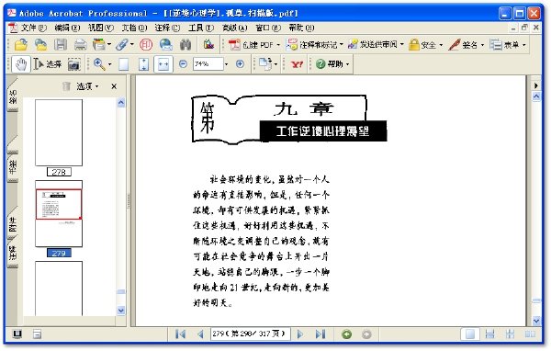Image resolution: width=551 pixels, height=351 pixels.
Task: Click the zoom percentage field showing 74%
Action: pyautogui.click(x=208, y=64)
